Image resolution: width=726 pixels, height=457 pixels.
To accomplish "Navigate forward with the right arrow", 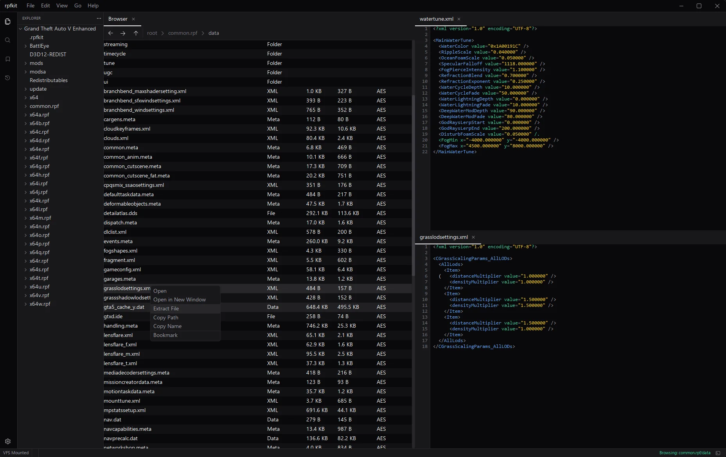I will coord(123,33).
